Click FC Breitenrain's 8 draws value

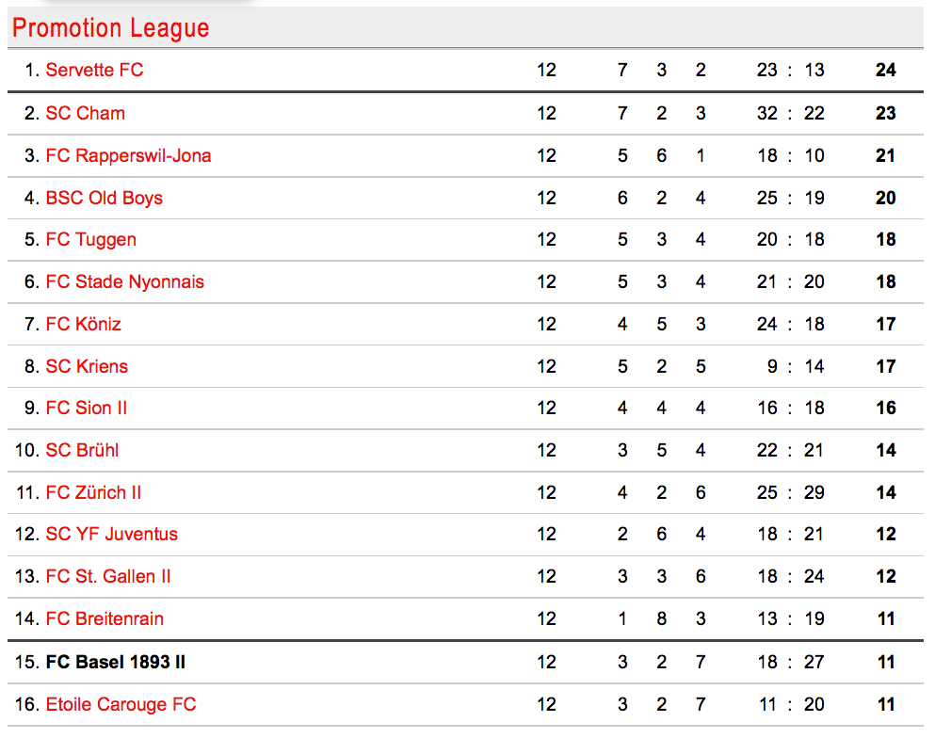coord(662,618)
